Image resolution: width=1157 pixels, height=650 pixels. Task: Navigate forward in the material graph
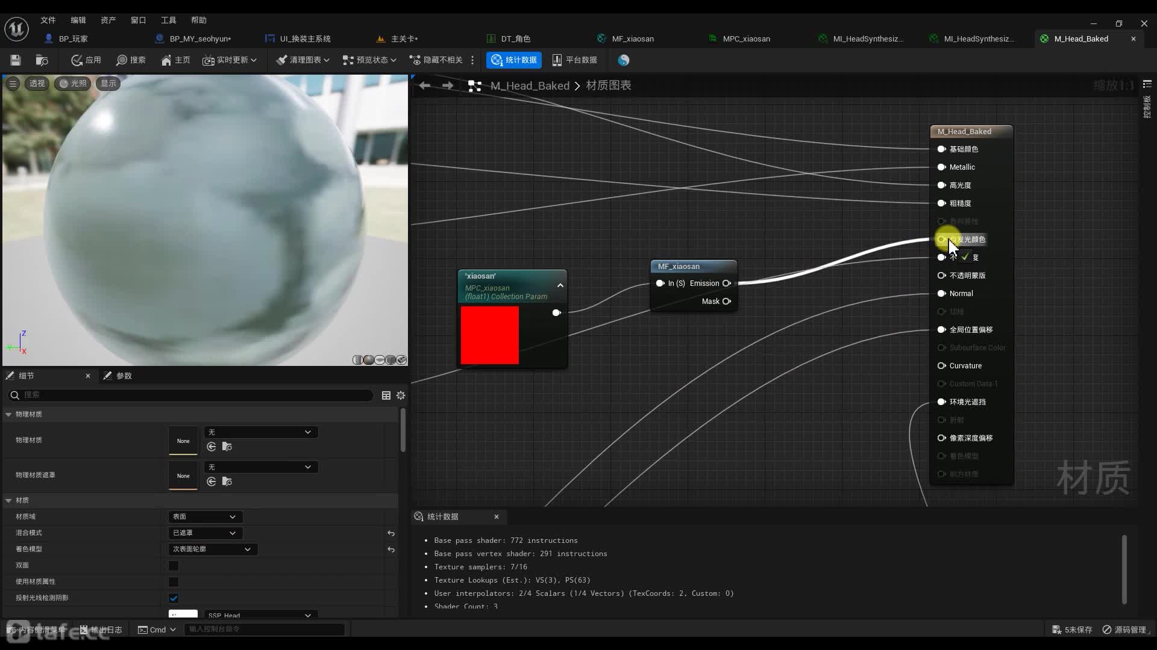point(448,85)
